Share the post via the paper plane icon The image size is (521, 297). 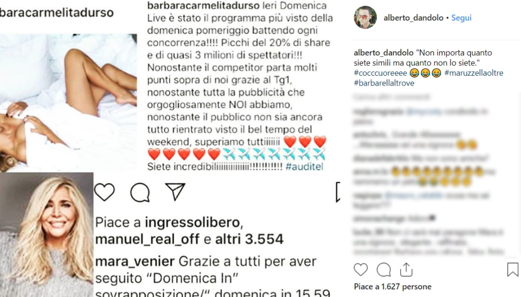pos(175,192)
